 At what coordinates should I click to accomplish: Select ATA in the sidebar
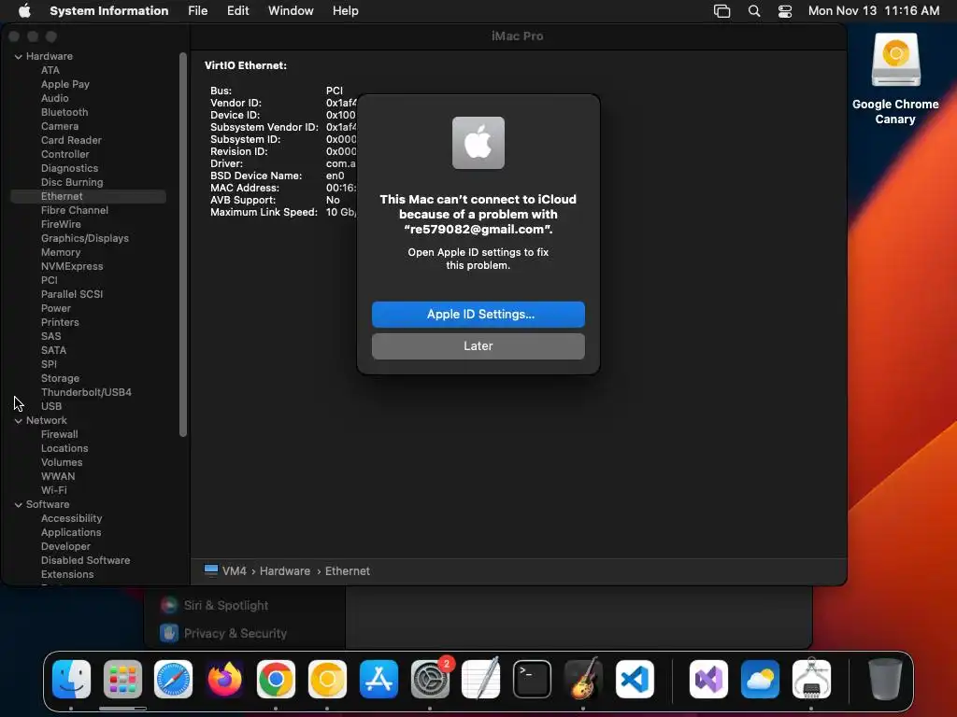tap(50, 70)
